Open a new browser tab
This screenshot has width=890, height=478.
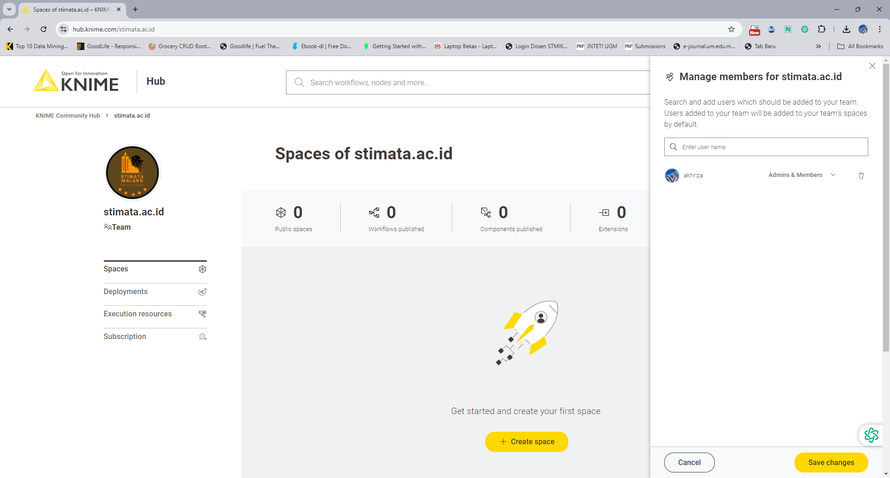135,9
